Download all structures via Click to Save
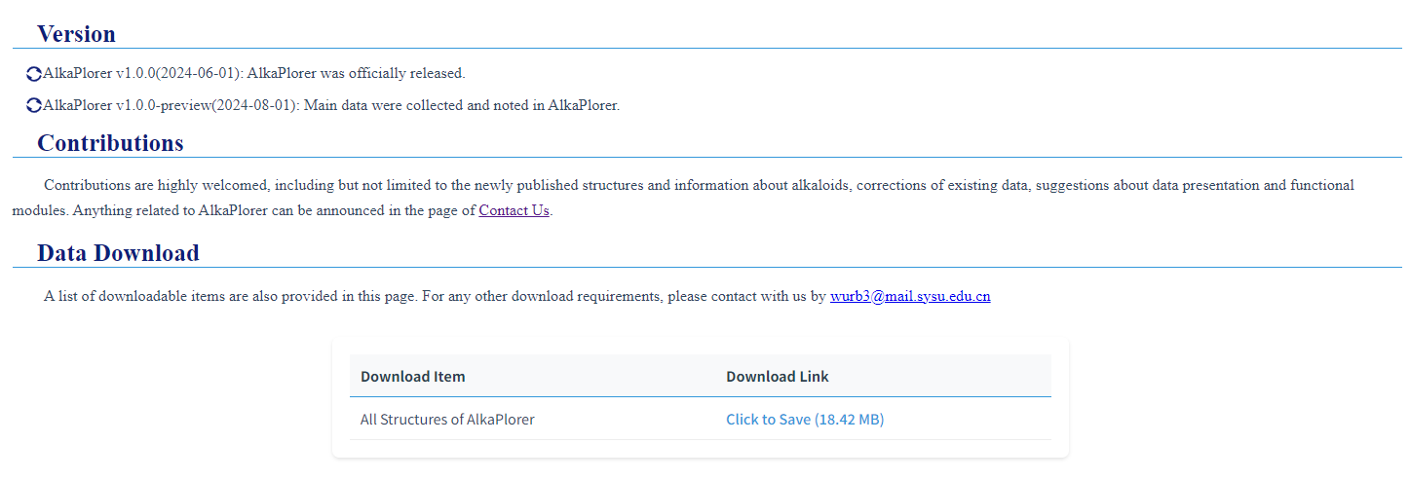1410x480 pixels. (804, 420)
